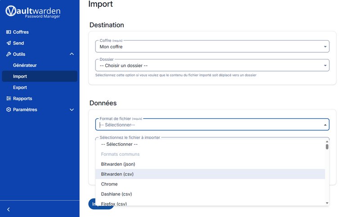
Task: Pick Dashlane (csv) format option
Action: [x=116, y=194]
